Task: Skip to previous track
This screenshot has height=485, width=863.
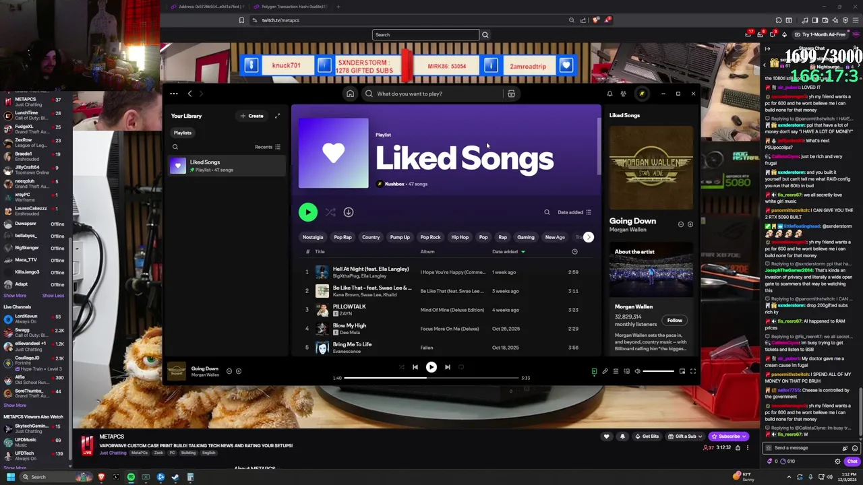Action: 415,367
